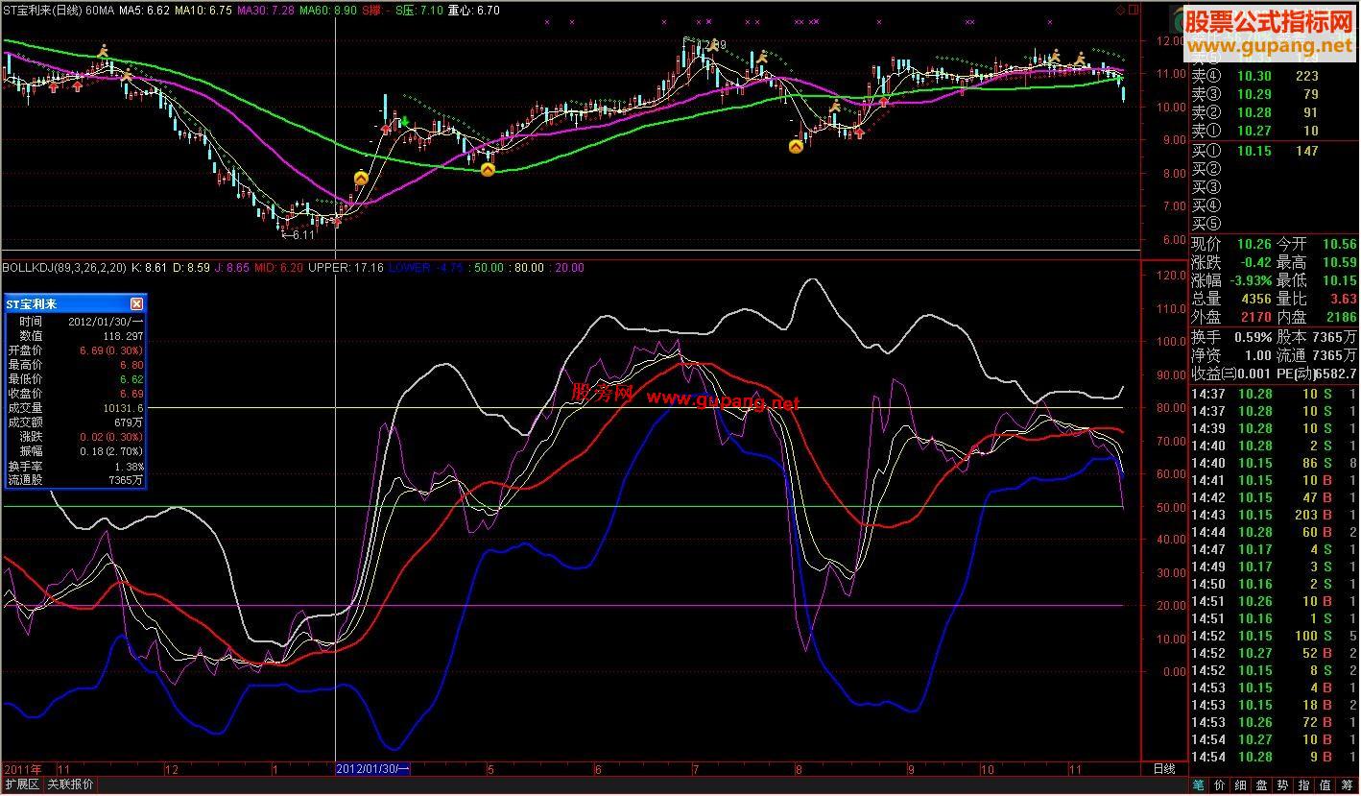The width and height of the screenshot is (1361, 796).
Task: Click the 外盘 2170 value
Action: (1255, 317)
